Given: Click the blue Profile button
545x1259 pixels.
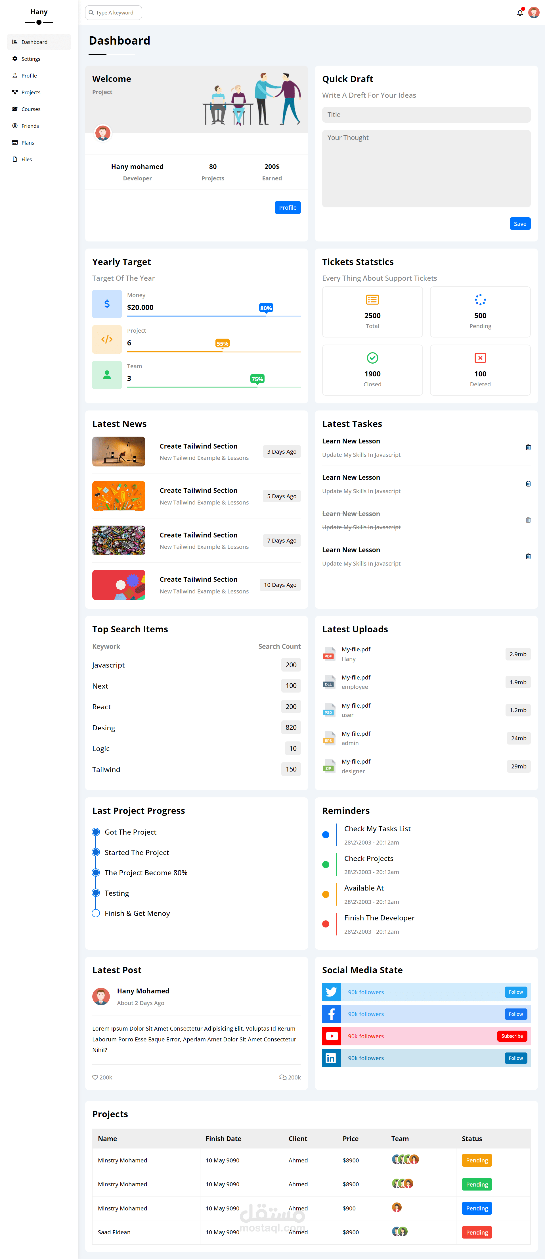Looking at the screenshot, I should click(x=287, y=207).
